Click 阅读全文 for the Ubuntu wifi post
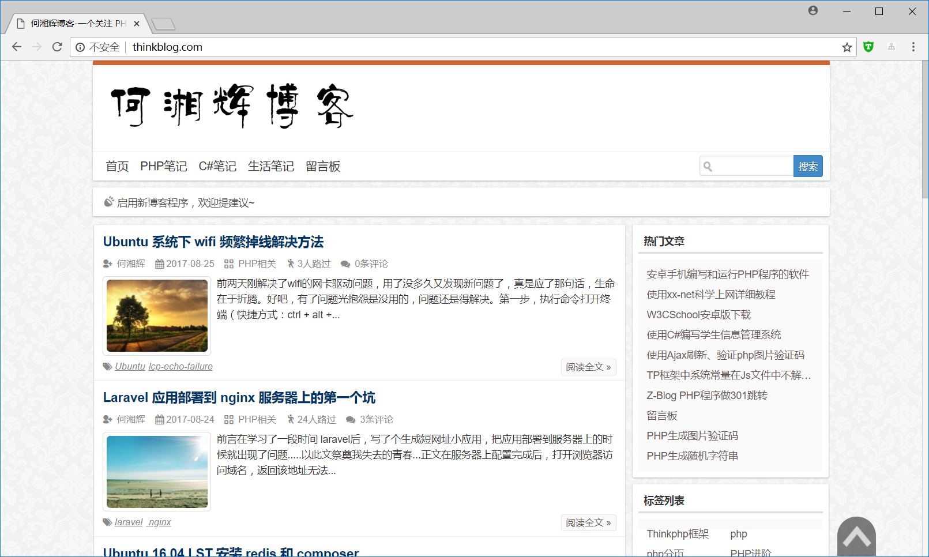929x557 pixels. tap(588, 367)
